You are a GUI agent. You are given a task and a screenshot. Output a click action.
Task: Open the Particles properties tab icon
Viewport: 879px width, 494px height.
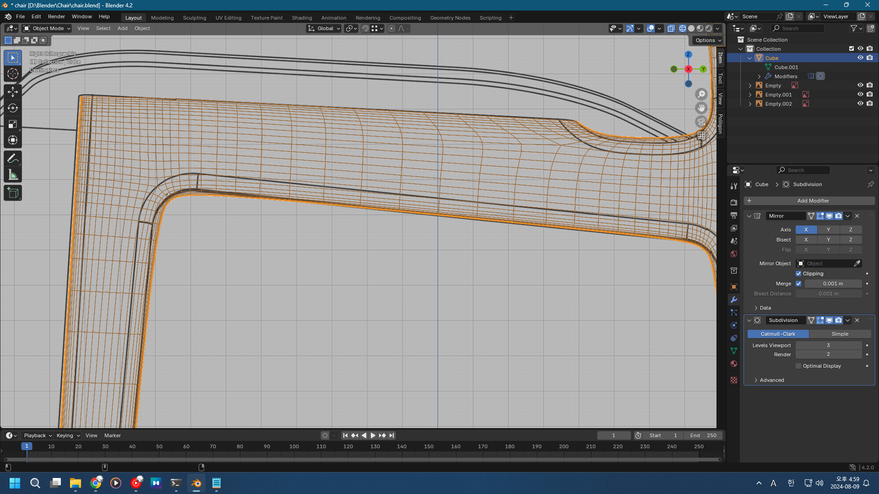pyautogui.click(x=734, y=312)
